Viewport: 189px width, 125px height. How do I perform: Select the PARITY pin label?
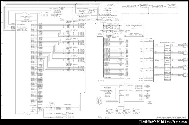33,111
